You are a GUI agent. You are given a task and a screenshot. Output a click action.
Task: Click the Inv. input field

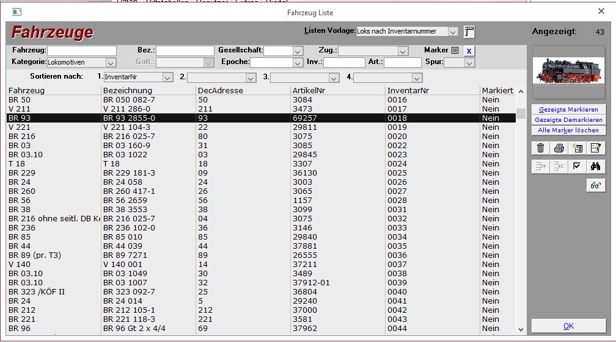click(x=344, y=62)
